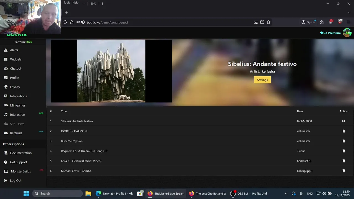Click the Title column header
The height and width of the screenshot is (199, 354).
(64, 111)
